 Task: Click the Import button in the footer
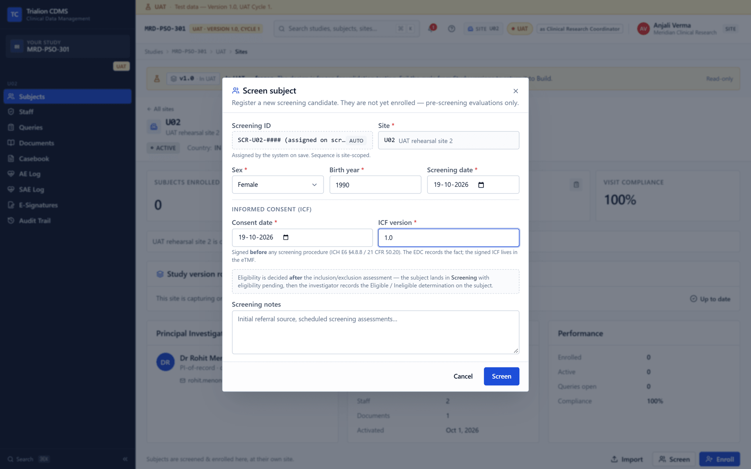point(627,459)
